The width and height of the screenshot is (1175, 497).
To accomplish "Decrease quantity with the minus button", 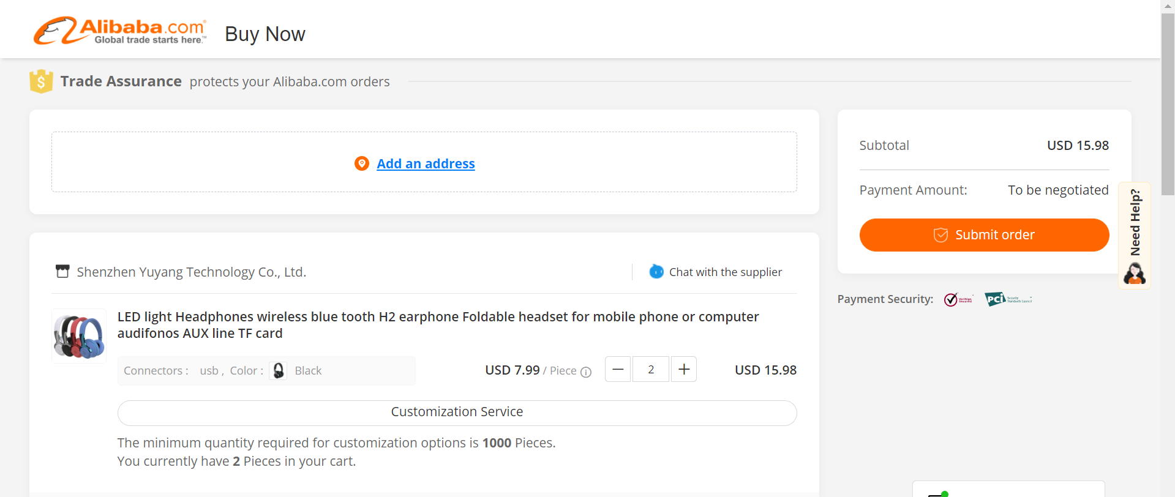I will pyautogui.click(x=618, y=369).
